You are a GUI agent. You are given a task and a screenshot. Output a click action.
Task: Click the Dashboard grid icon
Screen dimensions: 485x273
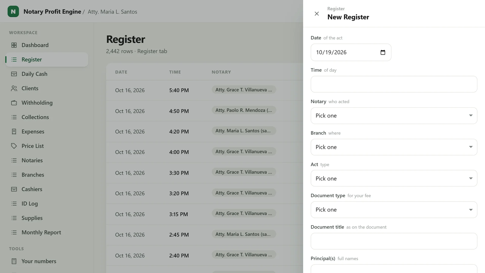coord(14,45)
